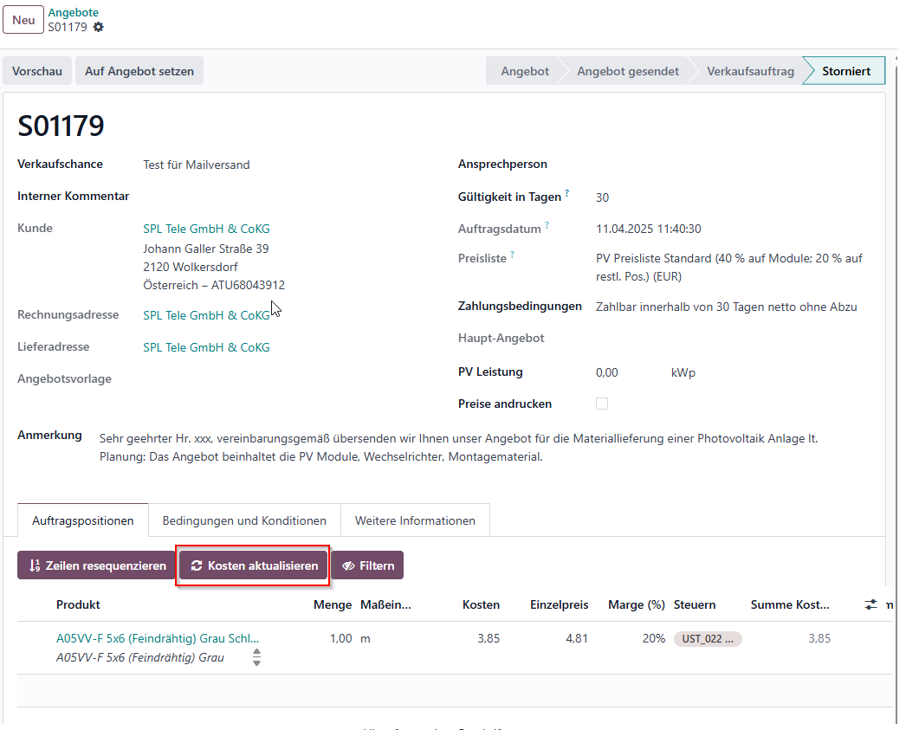Click the Gültigkeit value 30

[602, 197]
